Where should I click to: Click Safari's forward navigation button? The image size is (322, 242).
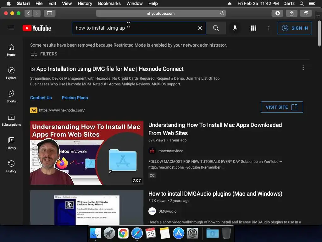point(36,13)
